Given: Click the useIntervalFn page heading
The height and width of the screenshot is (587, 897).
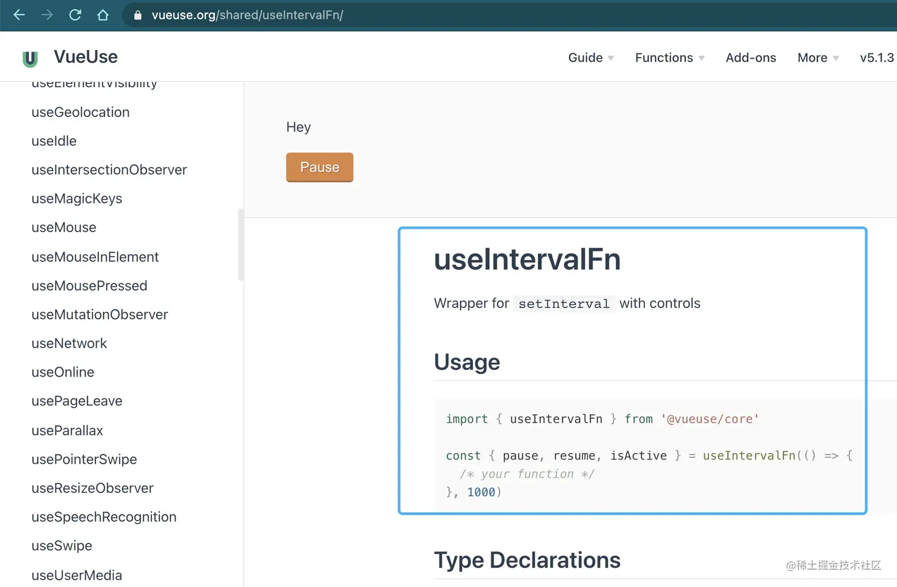Looking at the screenshot, I should (x=527, y=260).
